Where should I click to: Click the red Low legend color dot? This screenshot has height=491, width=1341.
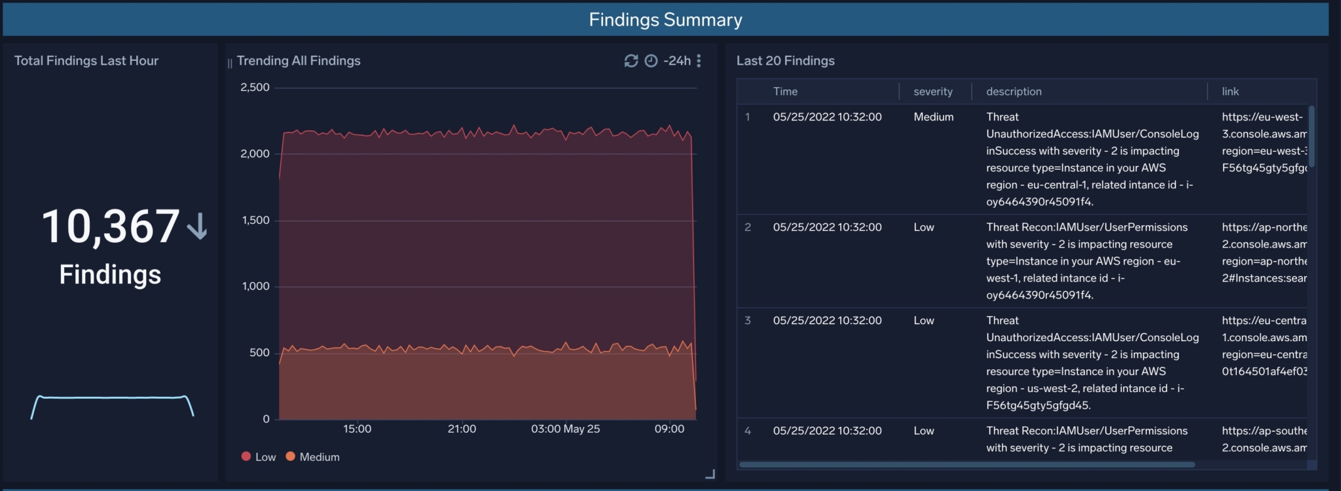pos(246,456)
